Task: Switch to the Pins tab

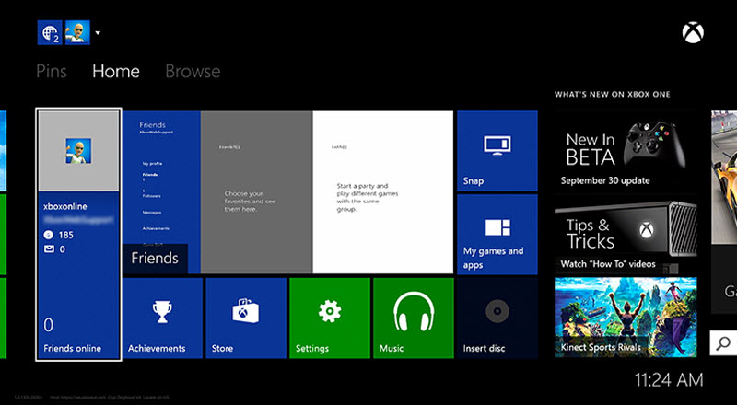Action: (52, 71)
